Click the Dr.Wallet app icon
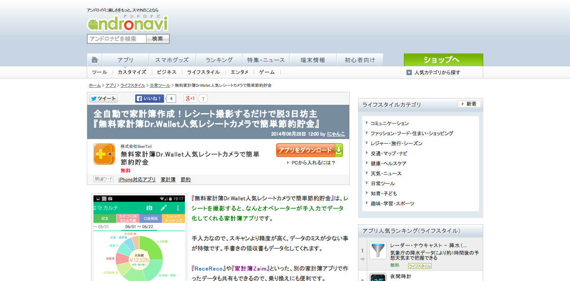 (104, 154)
